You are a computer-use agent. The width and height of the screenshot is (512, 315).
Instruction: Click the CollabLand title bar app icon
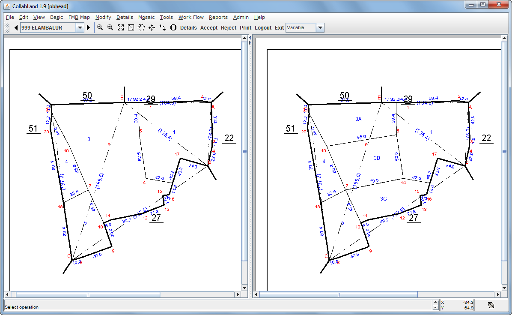[x=6, y=6]
